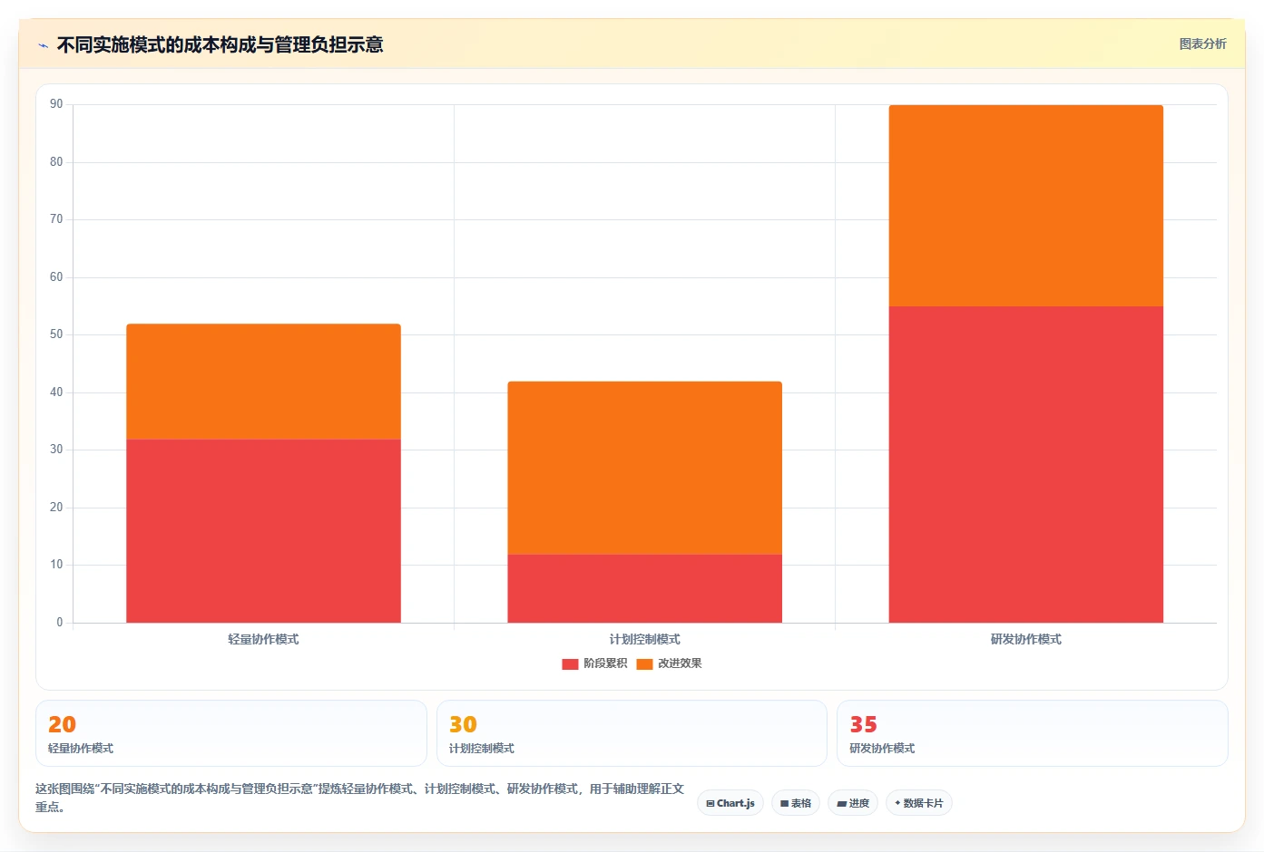Click the red segment of 计划控制模式 bar

coord(644,588)
